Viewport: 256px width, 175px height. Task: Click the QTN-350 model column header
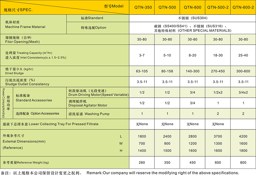[142, 7]
